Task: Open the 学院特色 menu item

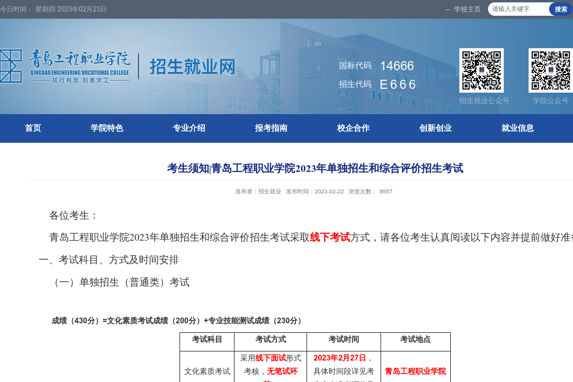Action: 107,128
